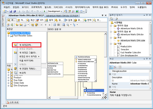Image resolution: width=153 pixels, height=109 pixels.
Task: Click the Zoom magnifier icon
Action: pyautogui.click(x=68, y=25)
